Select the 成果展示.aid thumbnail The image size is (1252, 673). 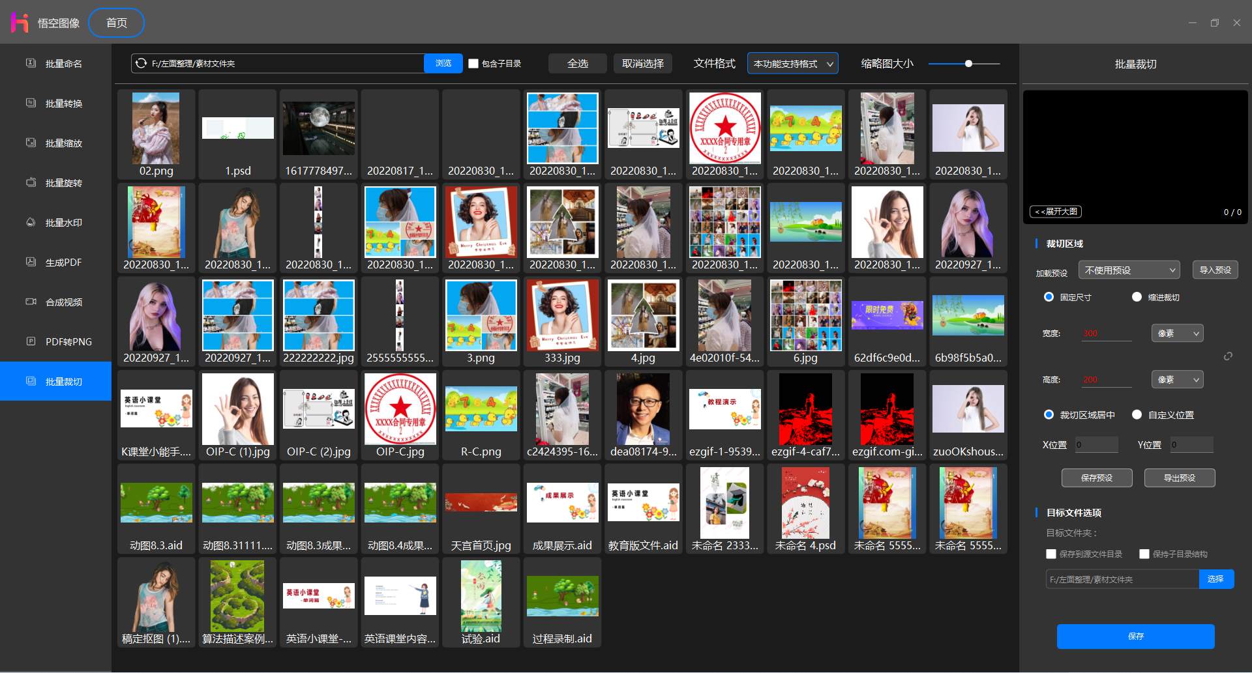point(562,509)
